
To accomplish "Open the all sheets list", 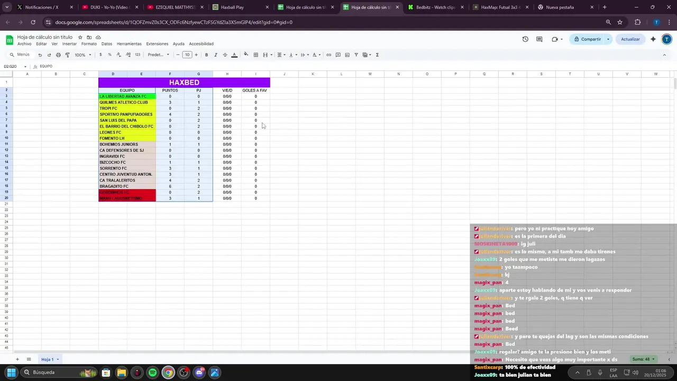I will [x=29, y=359].
